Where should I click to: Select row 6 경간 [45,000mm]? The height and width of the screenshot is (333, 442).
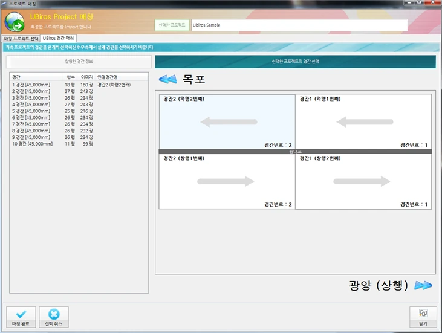[x=79, y=117]
